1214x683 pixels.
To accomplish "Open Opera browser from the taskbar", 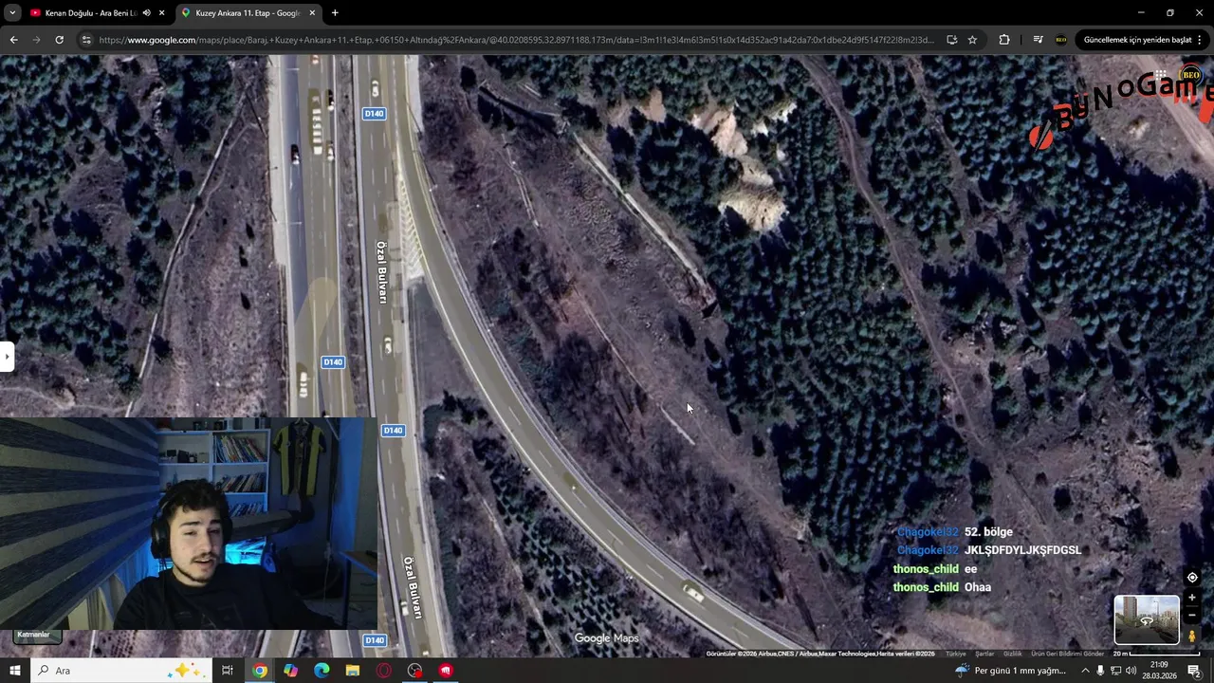I will tap(384, 671).
